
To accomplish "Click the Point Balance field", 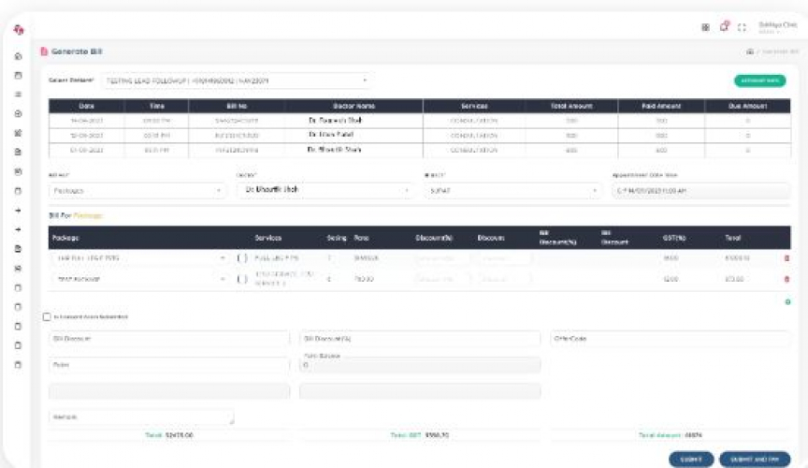I will [420, 365].
